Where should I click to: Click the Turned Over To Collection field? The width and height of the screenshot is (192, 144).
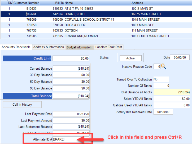161,79
